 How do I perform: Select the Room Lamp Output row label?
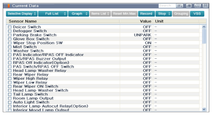coord(33,98)
